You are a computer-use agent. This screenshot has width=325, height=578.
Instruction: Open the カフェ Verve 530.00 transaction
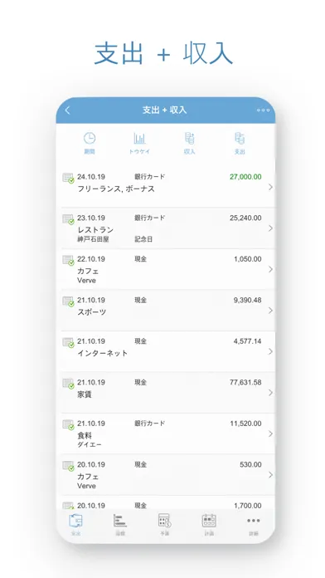point(167,475)
